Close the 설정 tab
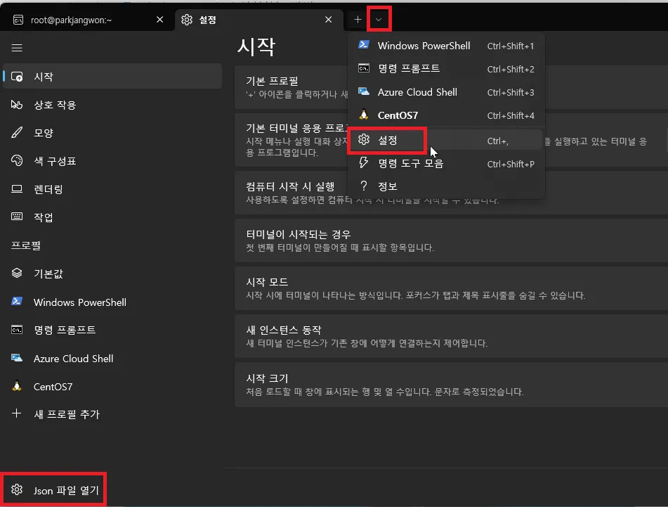668x507 pixels. 329,20
